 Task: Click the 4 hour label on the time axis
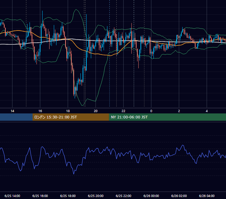[207, 111]
